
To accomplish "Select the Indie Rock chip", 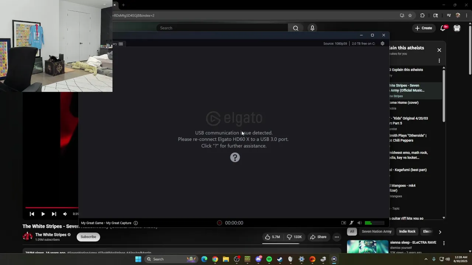I will click(x=407, y=232).
